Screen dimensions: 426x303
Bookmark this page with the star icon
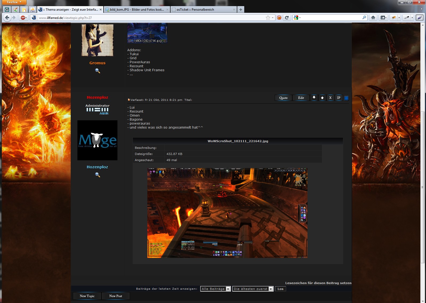[268, 18]
